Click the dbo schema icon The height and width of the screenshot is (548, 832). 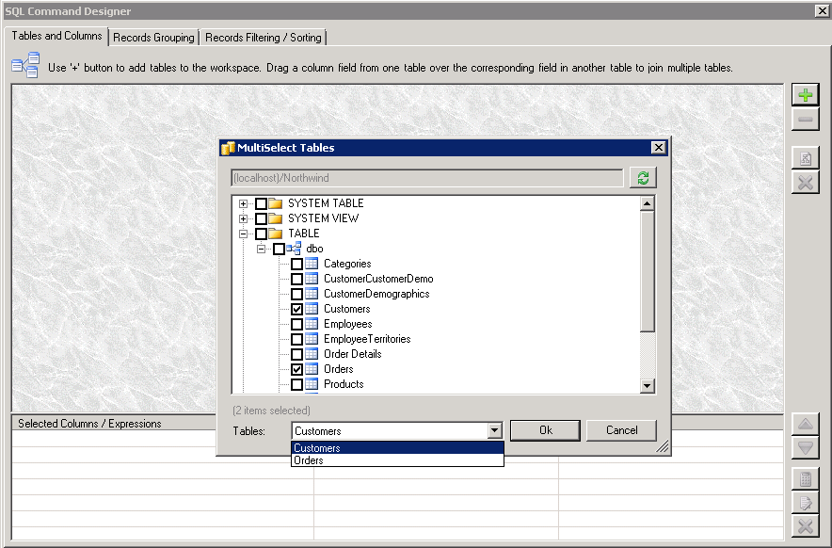click(x=294, y=249)
